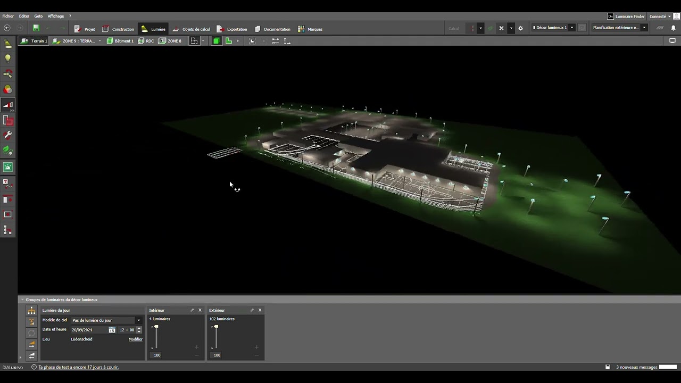
Task: Select the teal emergency lighting sidebar tool
Action: [8, 167]
